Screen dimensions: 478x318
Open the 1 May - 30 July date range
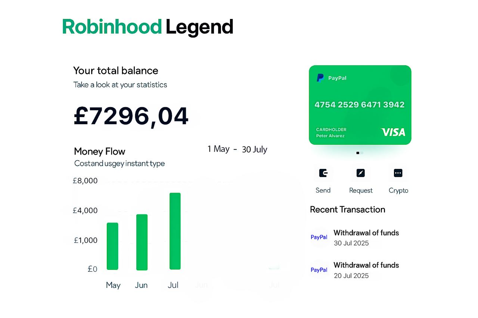(x=237, y=149)
